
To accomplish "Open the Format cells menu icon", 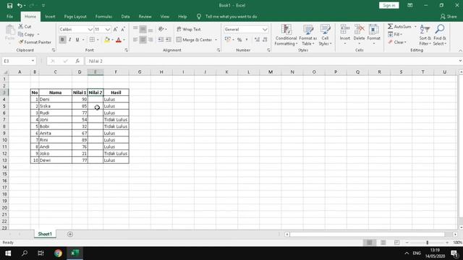I will coord(373,30).
